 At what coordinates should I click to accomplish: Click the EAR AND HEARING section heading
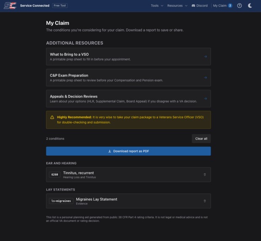point(61,163)
